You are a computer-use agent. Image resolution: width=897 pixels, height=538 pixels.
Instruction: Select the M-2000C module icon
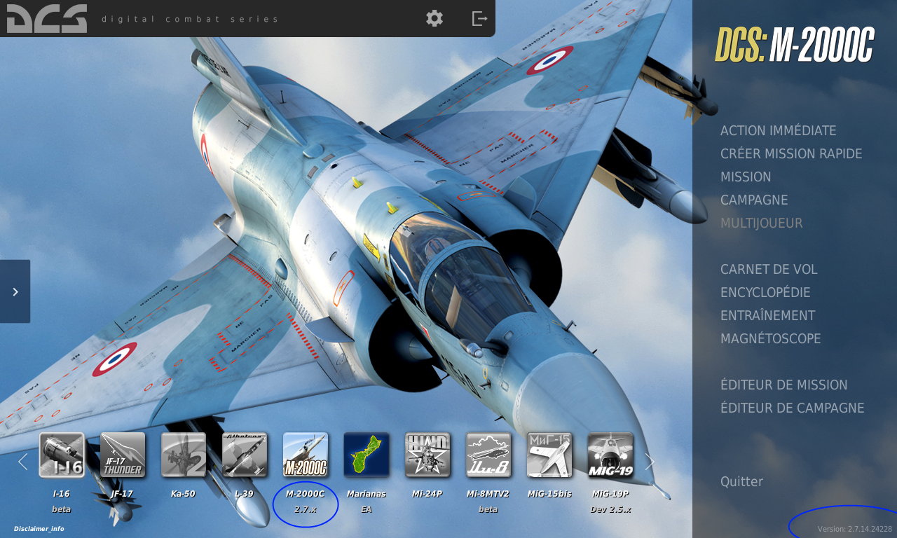click(306, 455)
